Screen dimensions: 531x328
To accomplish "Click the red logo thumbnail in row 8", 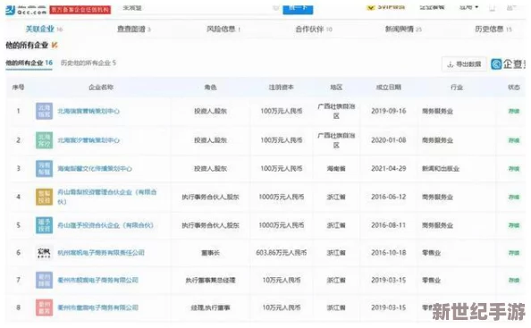I will pyautogui.click(x=45, y=307).
